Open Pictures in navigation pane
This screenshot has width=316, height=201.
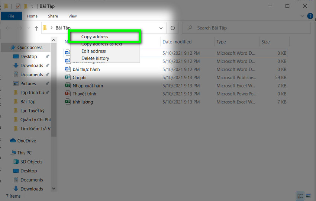[x=28, y=83]
